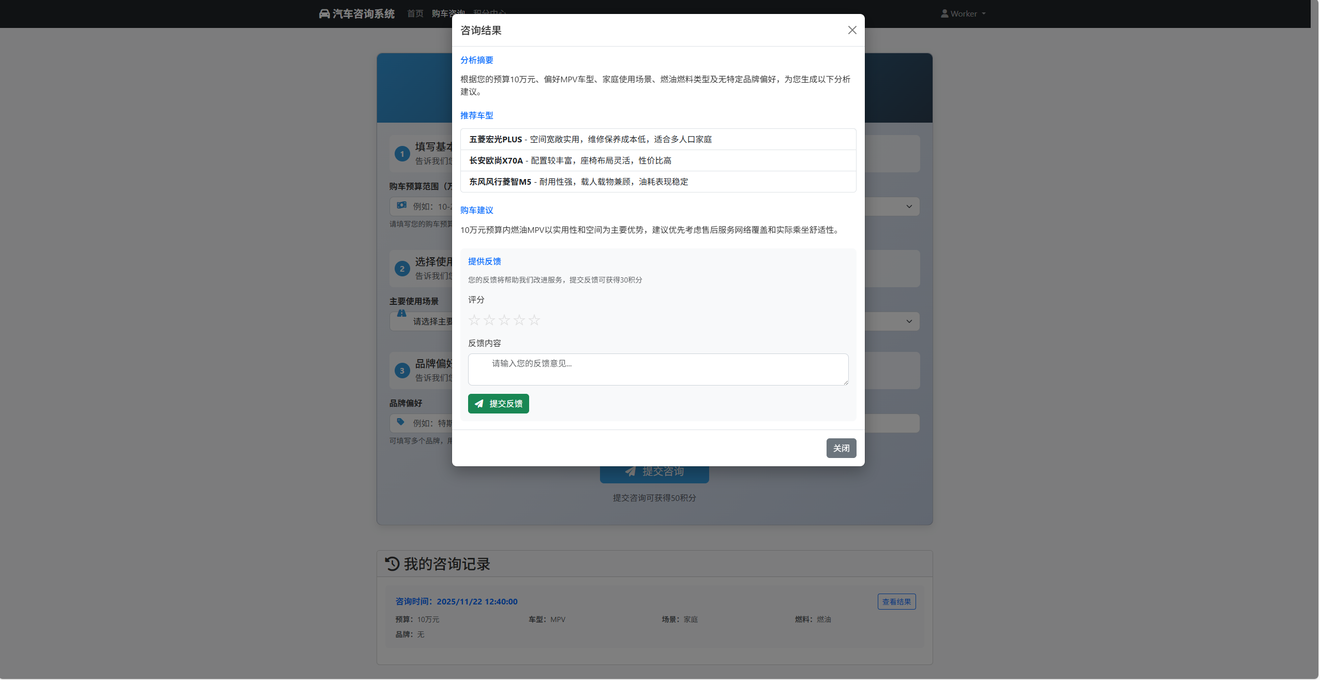Click the 反馈内容 feedback text area
This screenshot has height=680, width=1320.
point(658,369)
